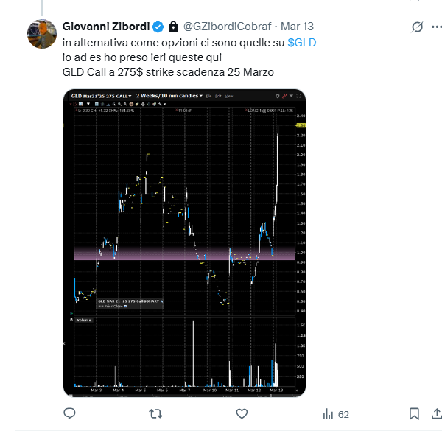Open the chart's gear settings icon

coord(265,97)
